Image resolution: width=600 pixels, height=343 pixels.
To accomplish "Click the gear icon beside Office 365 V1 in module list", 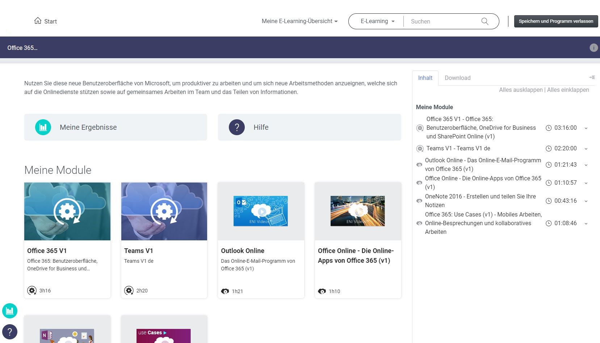I will click(420, 128).
